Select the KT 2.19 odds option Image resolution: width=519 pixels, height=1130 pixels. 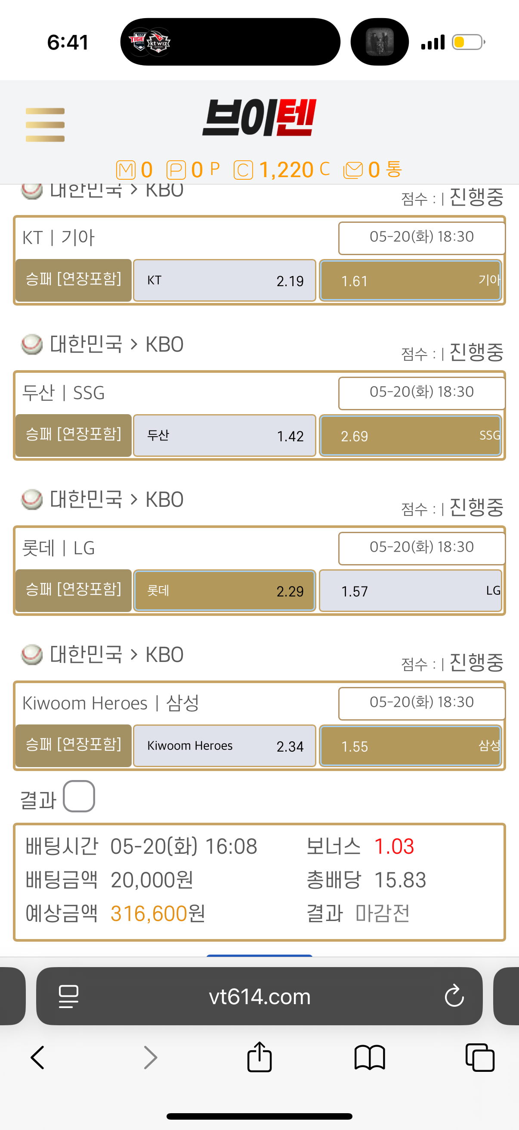click(225, 280)
